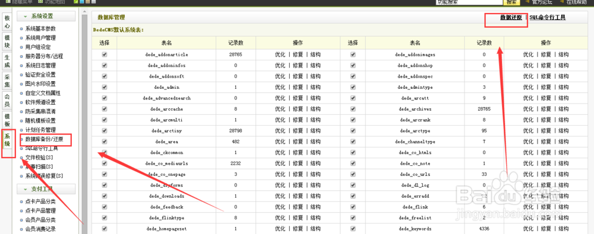Open 图片水印设置 in sidebar
The width and height of the screenshot is (594, 234).
pos(40,84)
